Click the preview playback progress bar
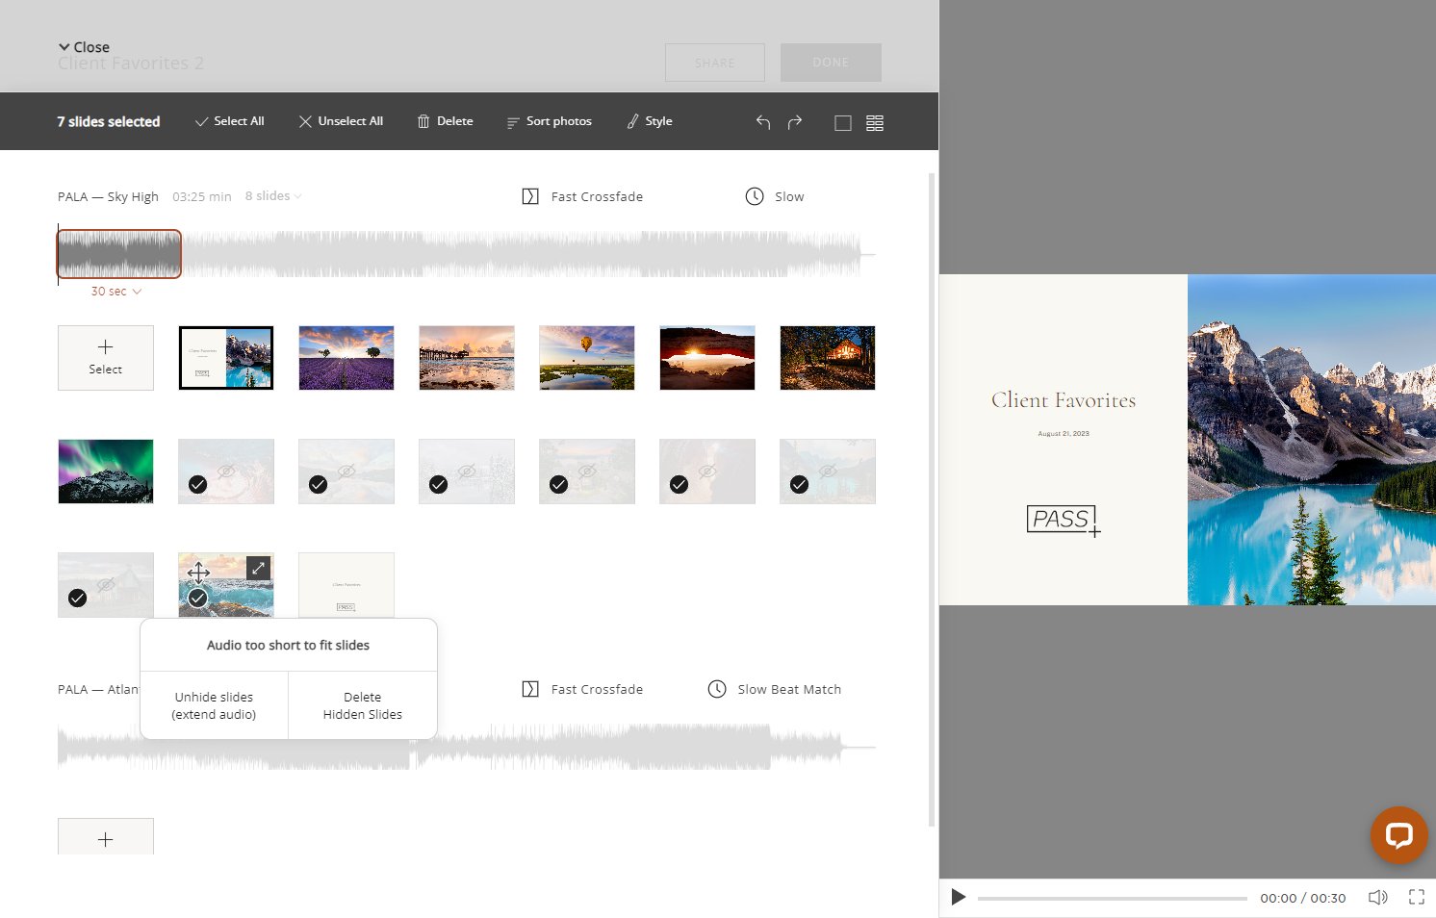Image resolution: width=1436 pixels, height=918 pixels. (1113, 898)
